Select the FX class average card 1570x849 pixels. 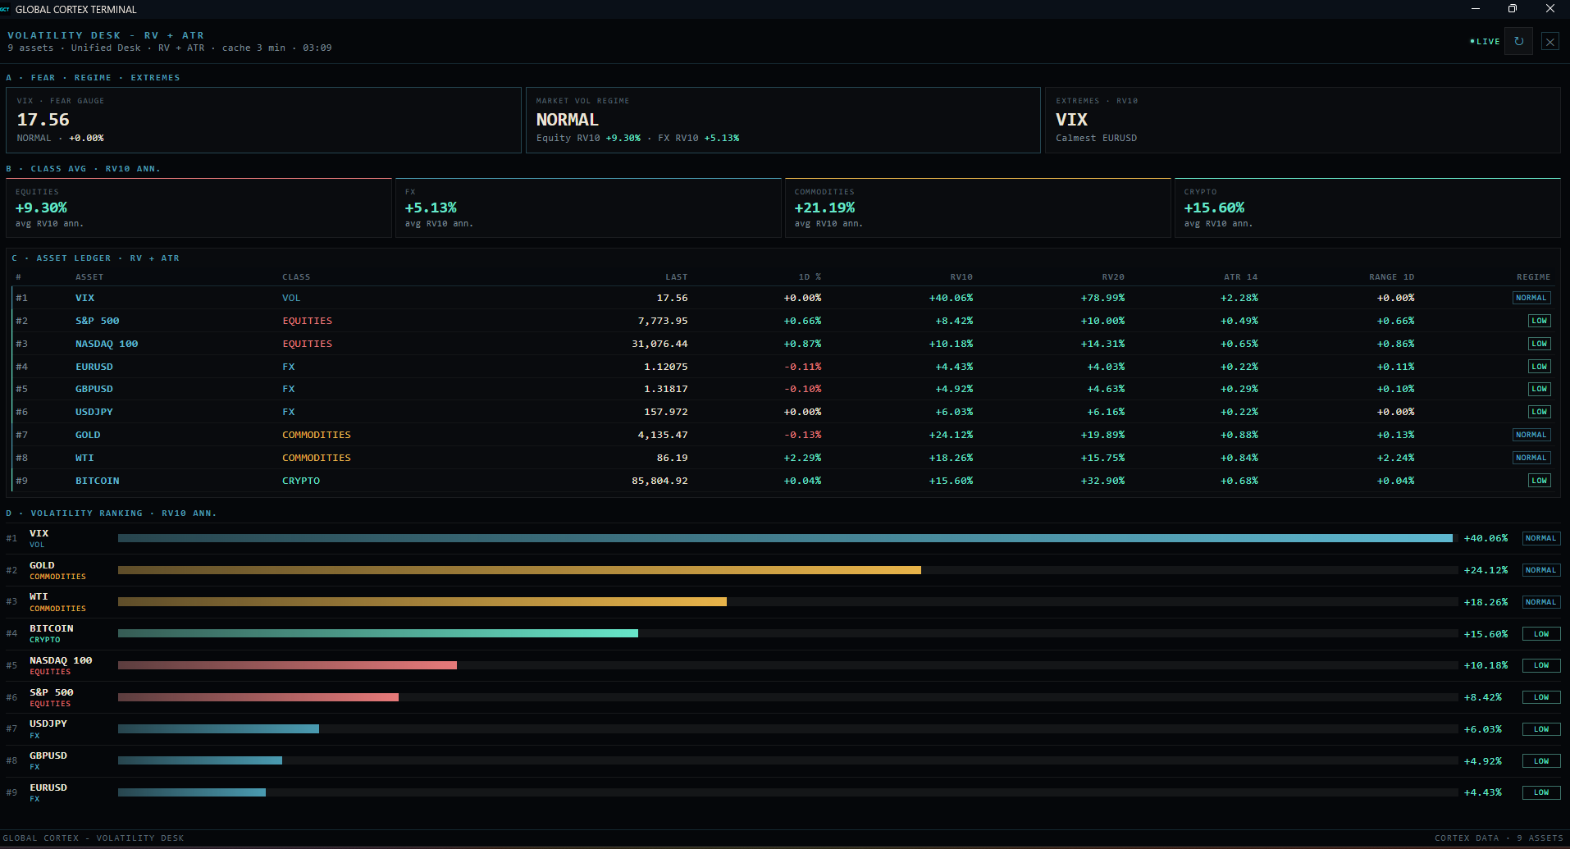coord(588,208)
